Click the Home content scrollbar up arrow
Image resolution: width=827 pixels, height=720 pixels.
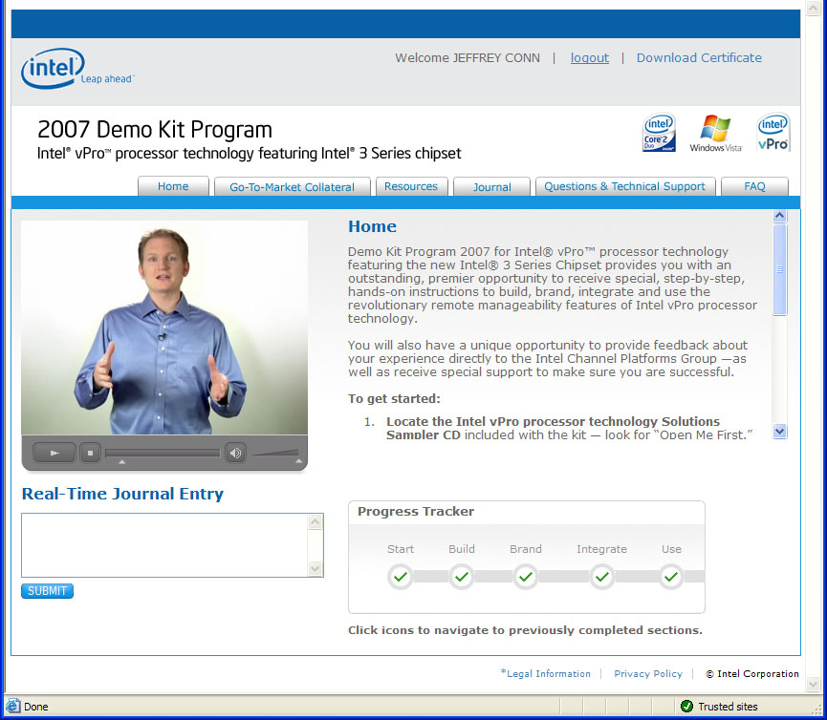coord(779,216)
